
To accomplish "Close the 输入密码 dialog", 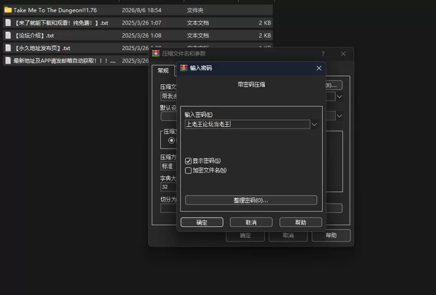I will coord(319,68).
